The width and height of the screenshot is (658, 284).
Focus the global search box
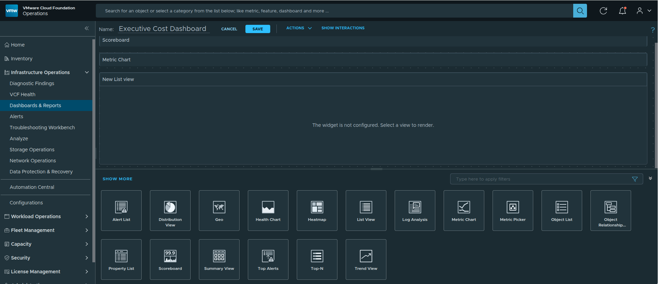334,11
